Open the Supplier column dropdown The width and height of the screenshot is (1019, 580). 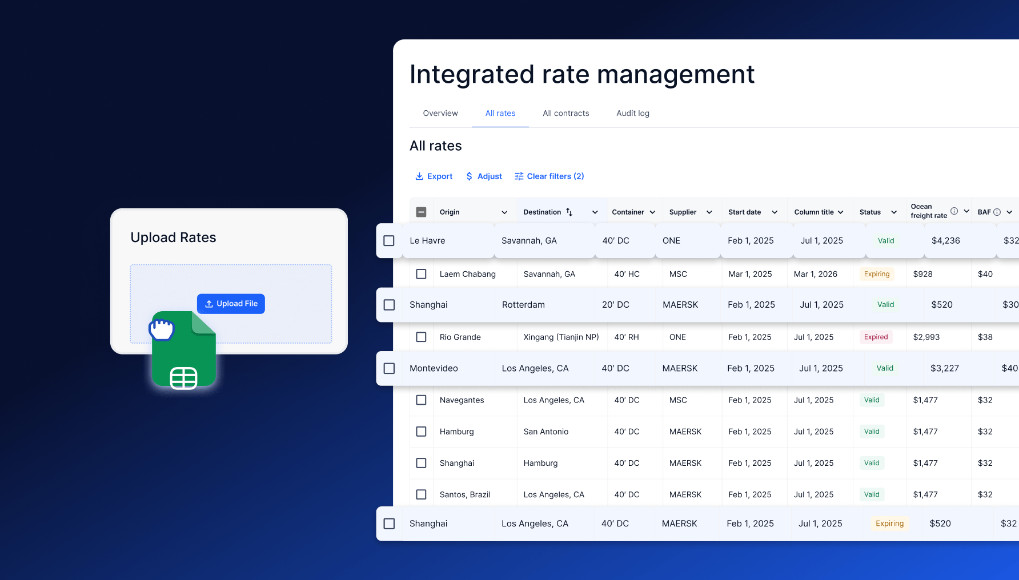709,212
